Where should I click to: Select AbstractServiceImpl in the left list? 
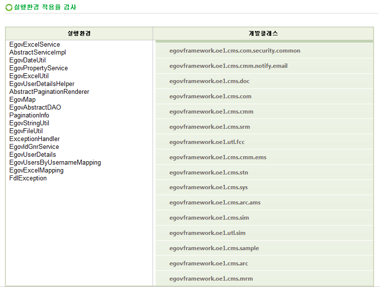[37, 53]
